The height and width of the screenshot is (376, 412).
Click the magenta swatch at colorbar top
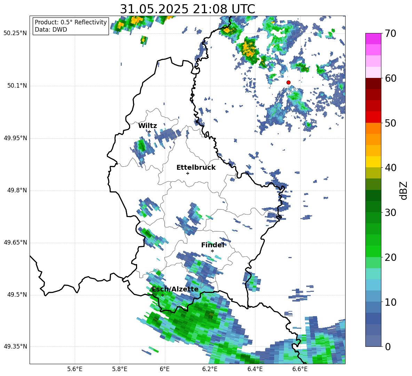(x=373, y=39)
